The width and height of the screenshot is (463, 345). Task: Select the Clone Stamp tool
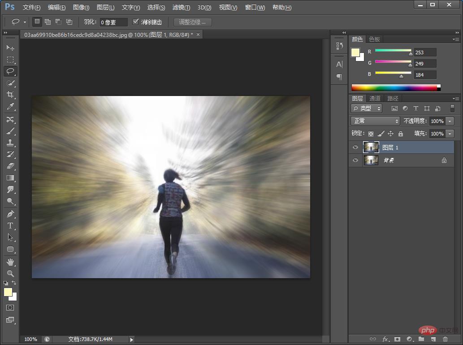click(x=10, y=143)
